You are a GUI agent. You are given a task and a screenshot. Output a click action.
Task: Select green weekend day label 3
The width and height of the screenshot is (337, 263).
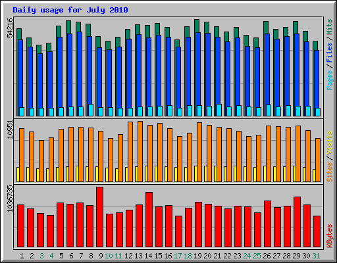pos(41,256)
